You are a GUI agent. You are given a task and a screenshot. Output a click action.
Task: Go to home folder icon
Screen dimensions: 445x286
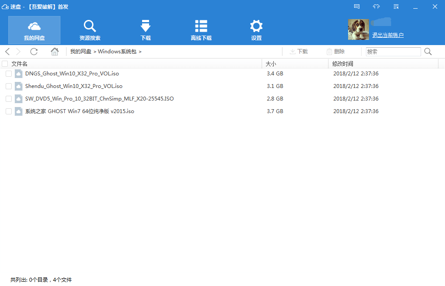(x=54, y=52)
